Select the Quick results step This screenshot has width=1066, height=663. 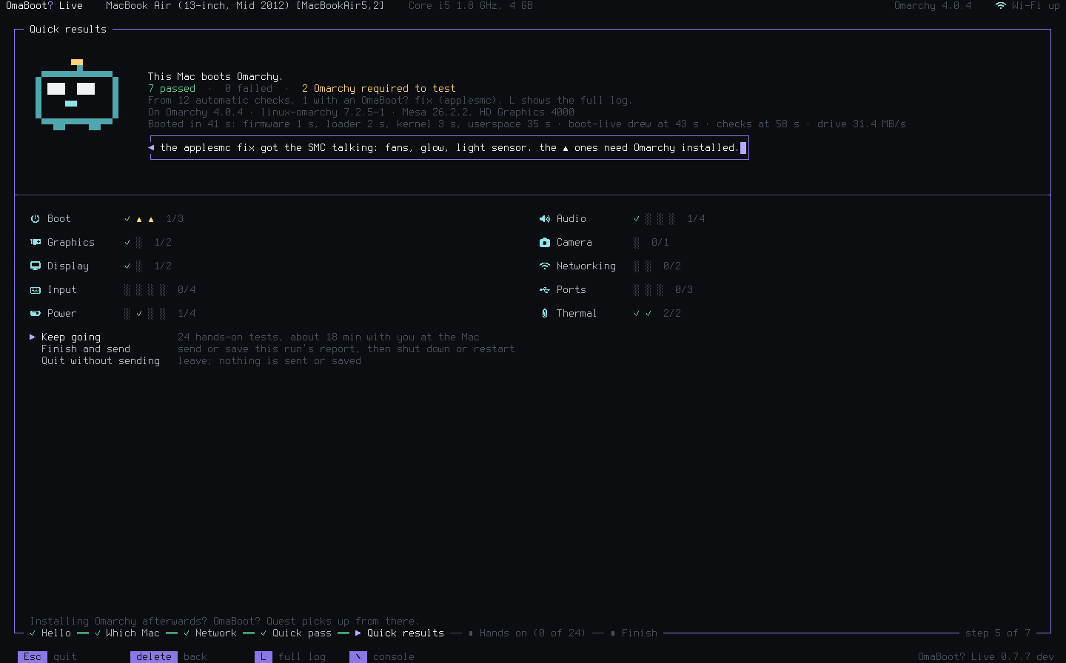tap(400, 633)
